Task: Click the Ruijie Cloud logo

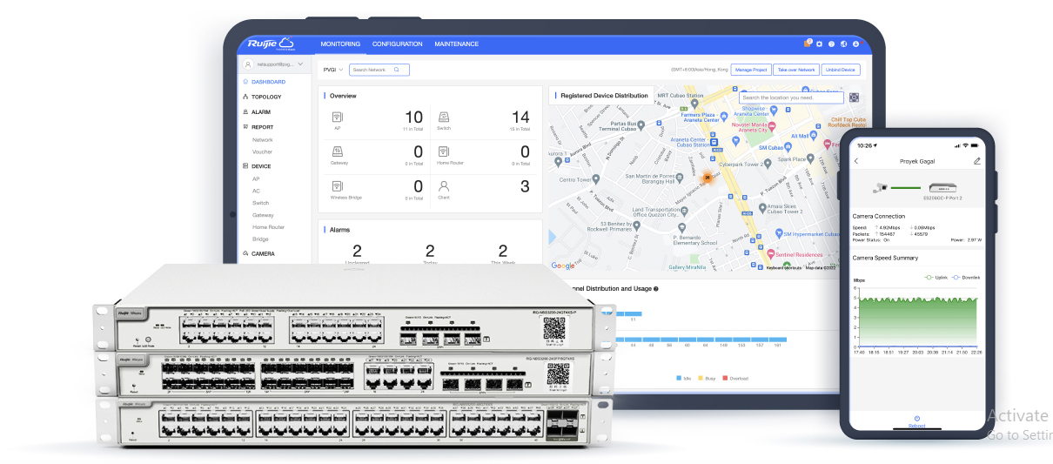Action: click(271, 44)
